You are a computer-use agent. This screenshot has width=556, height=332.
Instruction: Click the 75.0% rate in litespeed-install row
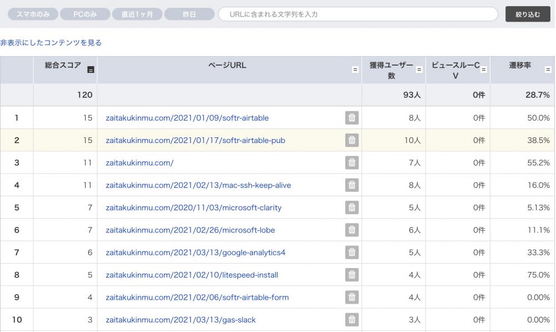(538, 275)
